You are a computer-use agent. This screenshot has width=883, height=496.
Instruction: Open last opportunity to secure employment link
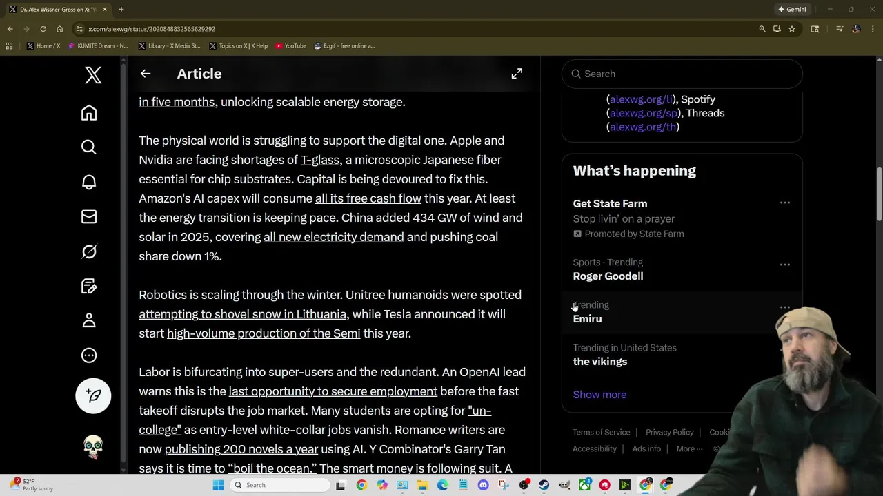333,391
